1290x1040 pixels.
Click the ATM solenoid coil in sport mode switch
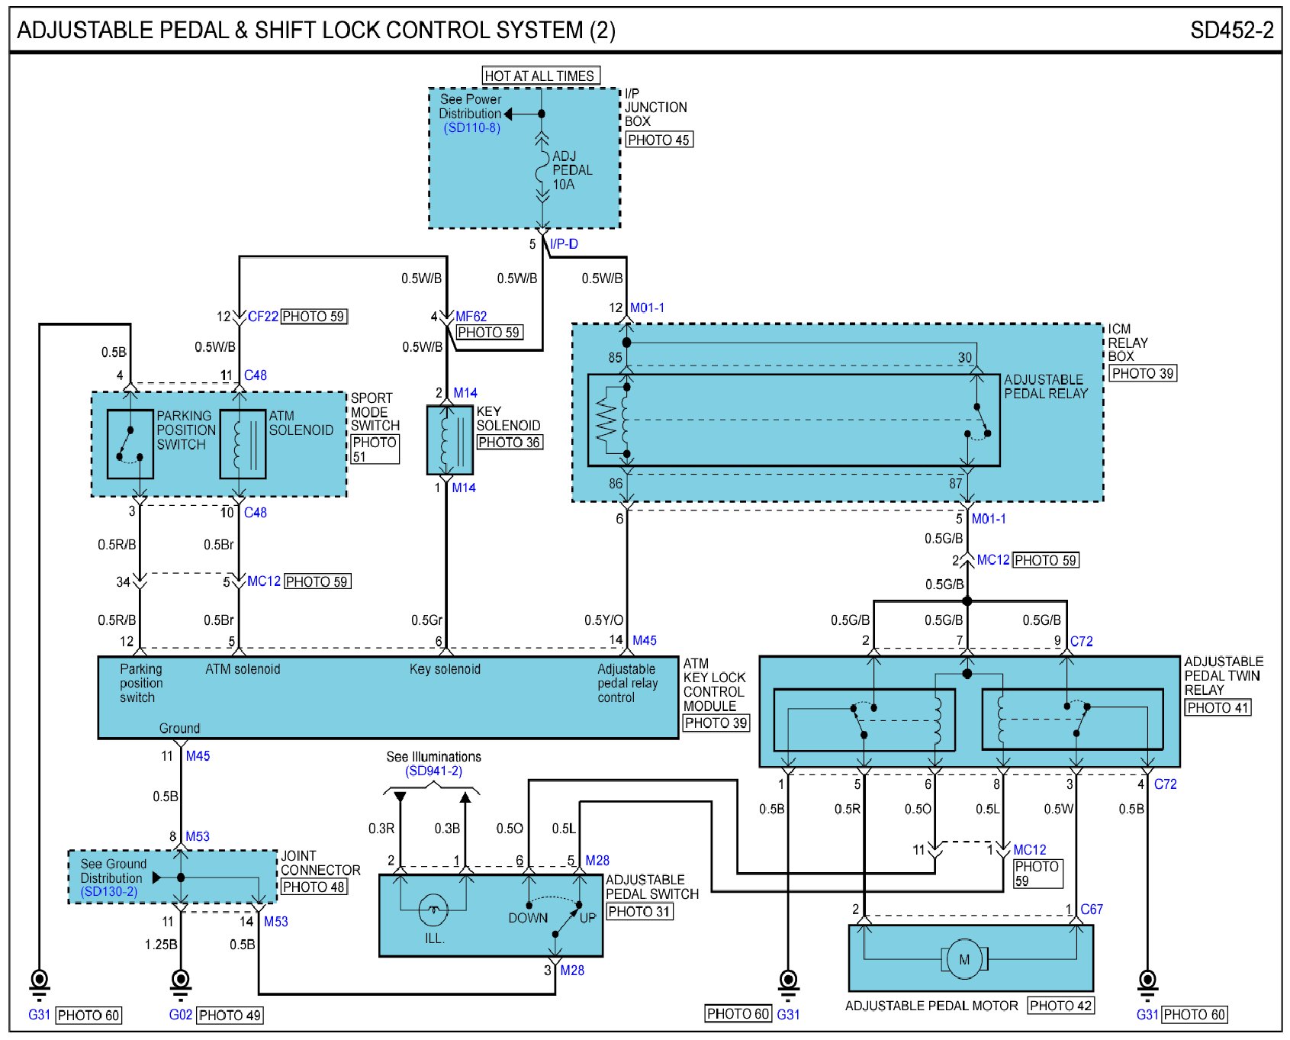pos(242,444)
